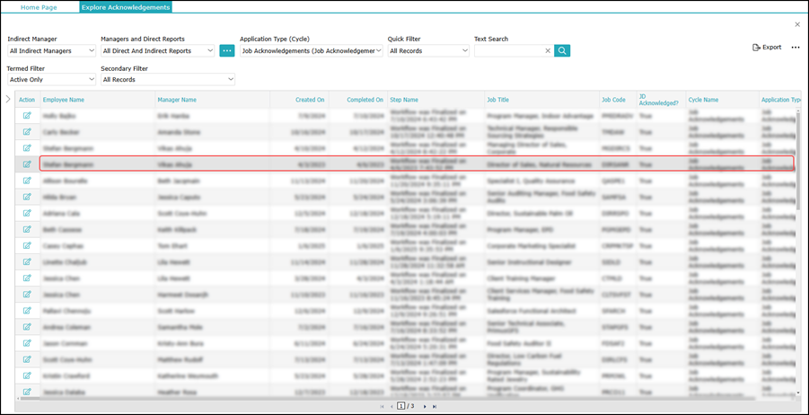This screenshot has height=415, width=809.
Task: Open the blue ellipsis button beside Managers and Direct Reports
Action: (227, 51)
